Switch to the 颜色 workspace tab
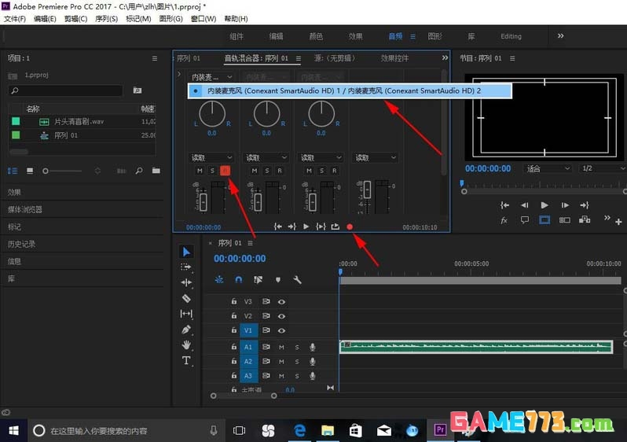 click(x=316, y=36)
